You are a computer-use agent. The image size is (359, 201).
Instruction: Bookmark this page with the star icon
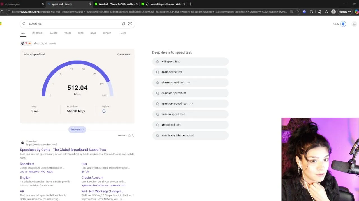click(x=297, y=12)
